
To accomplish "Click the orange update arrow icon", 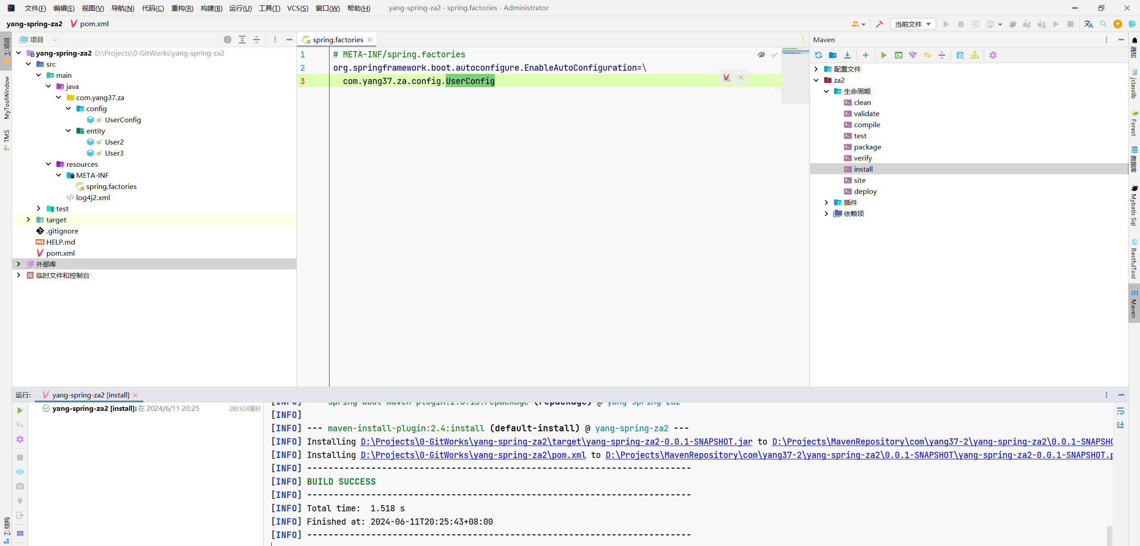I will pyautogui.click(x=1118, y=24).
